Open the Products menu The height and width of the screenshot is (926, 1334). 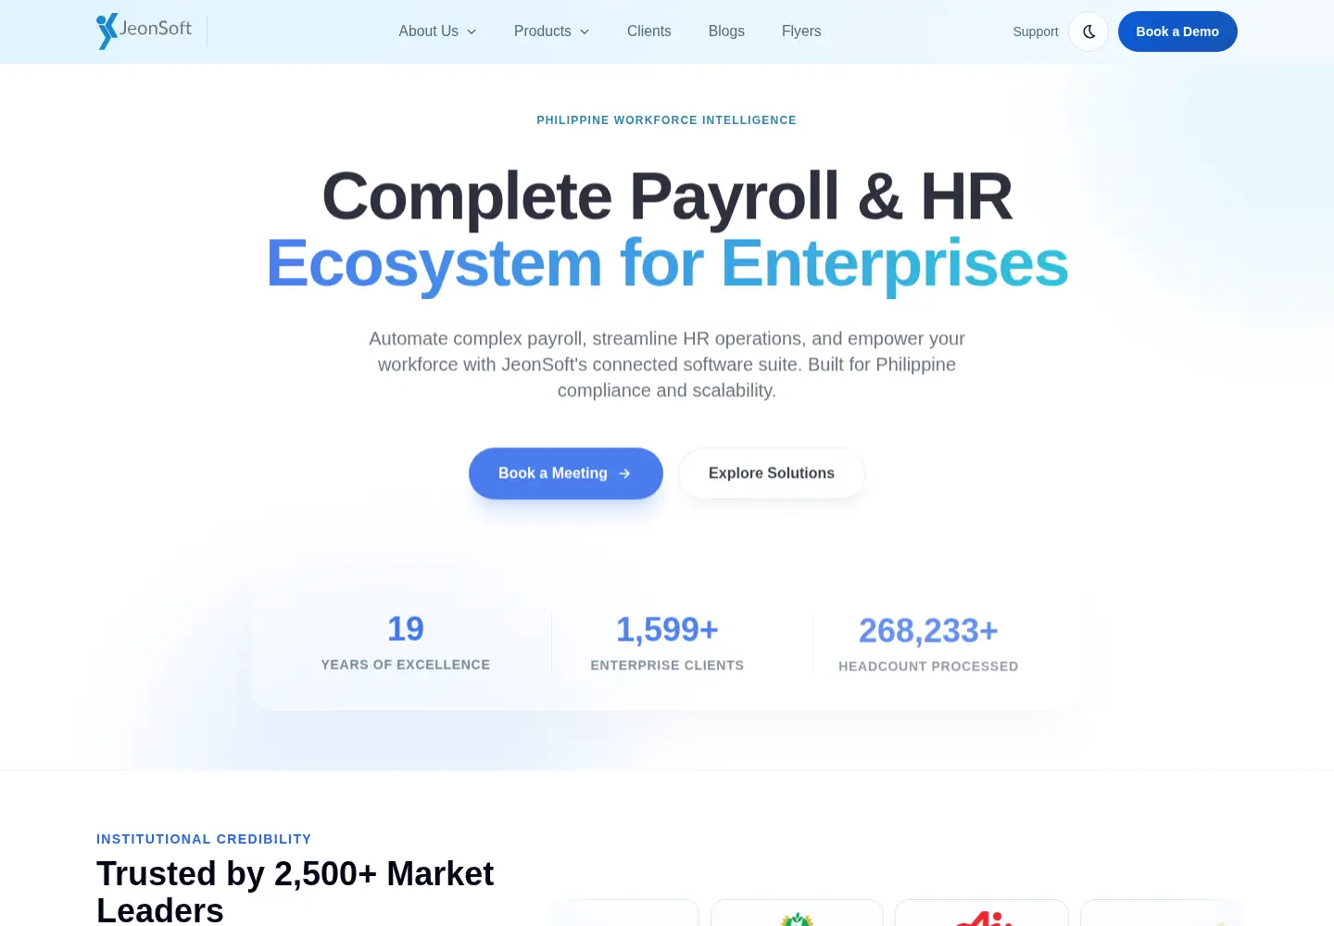coord(551,31)
